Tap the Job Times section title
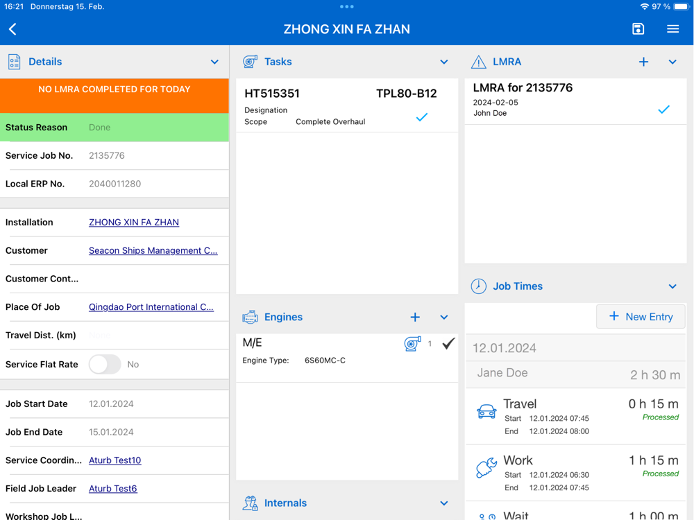 pyautogui.click(x=518, y=286)
